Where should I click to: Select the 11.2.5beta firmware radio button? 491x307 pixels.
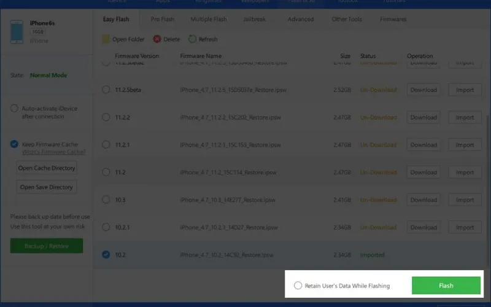(x=106, y=90)
